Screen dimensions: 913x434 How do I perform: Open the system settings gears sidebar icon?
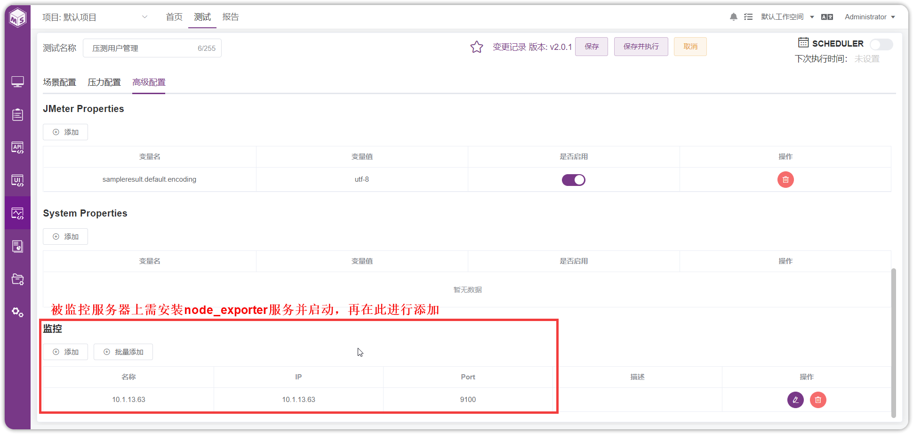coord(17,312)
